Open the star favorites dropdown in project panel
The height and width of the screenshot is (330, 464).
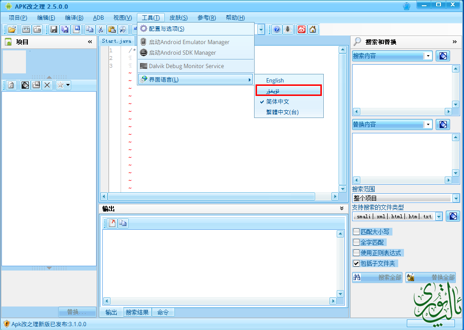point(63,85)
